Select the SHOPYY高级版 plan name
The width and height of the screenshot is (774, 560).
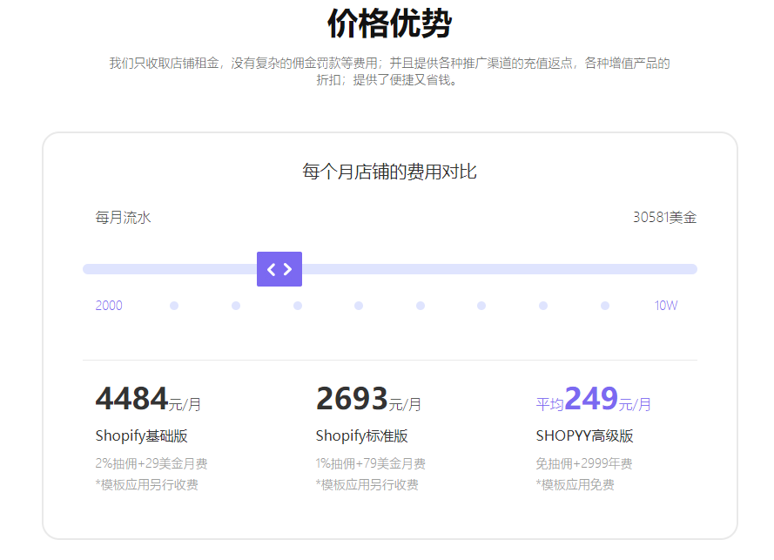[x=585, y=436]
